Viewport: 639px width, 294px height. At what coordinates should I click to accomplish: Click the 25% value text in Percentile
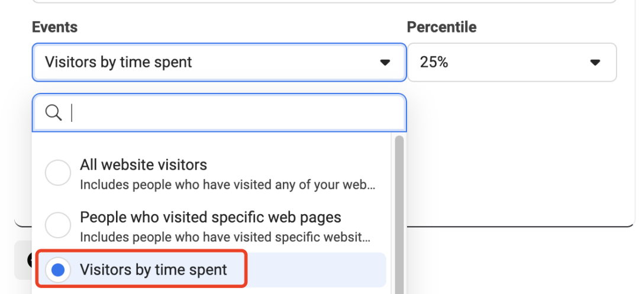(434, 62)
